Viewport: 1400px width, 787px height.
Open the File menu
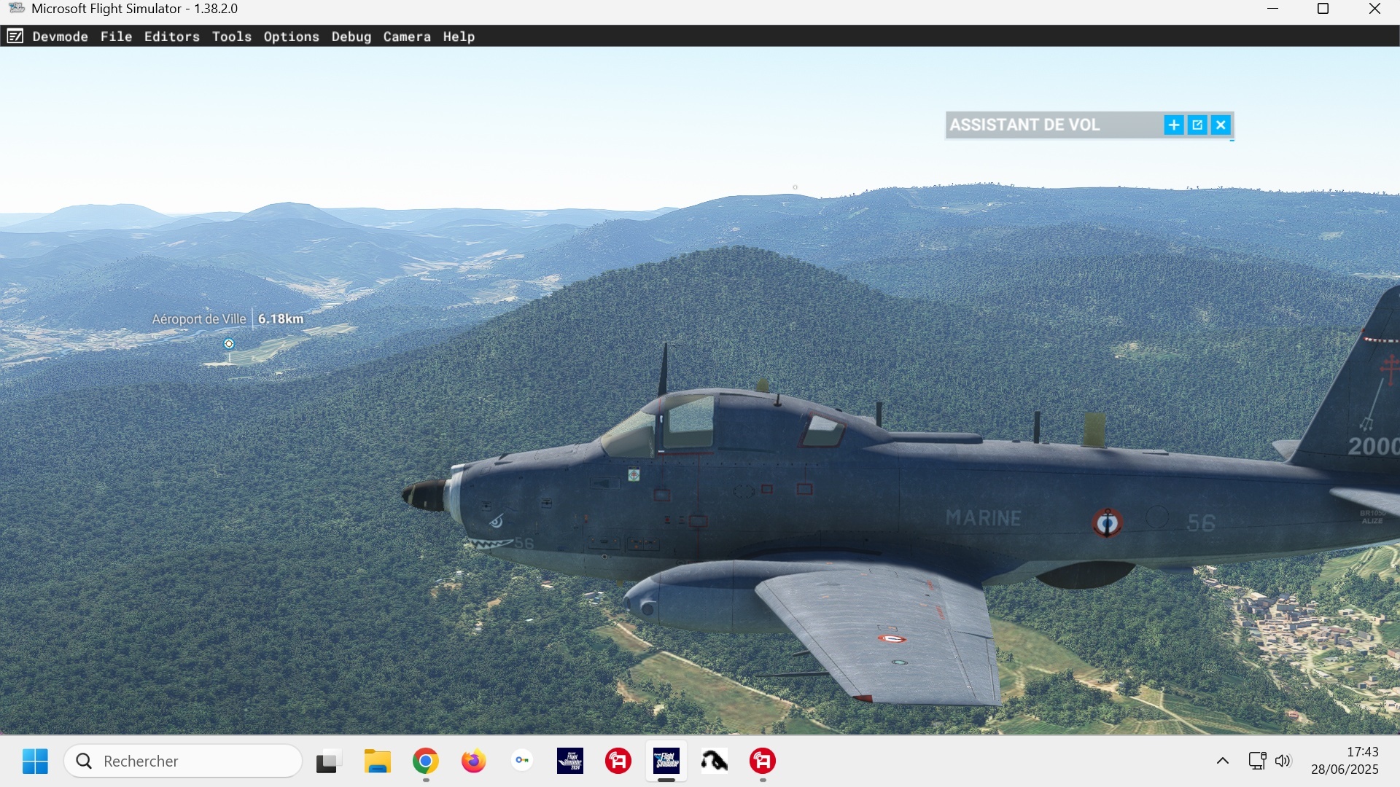(x=116, y=36)
